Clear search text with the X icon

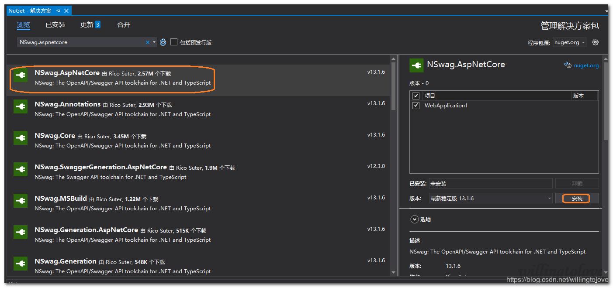click(148, 42)
